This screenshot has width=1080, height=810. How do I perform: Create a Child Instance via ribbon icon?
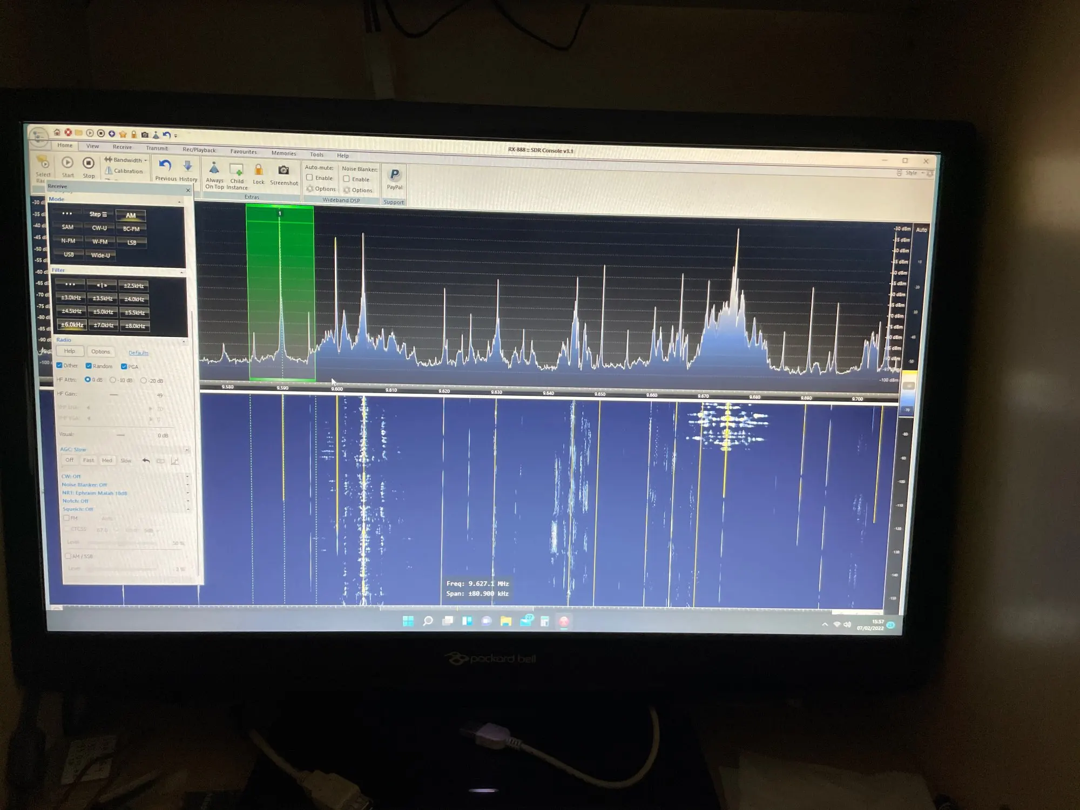pyautogui.click(x=237, y=170)
